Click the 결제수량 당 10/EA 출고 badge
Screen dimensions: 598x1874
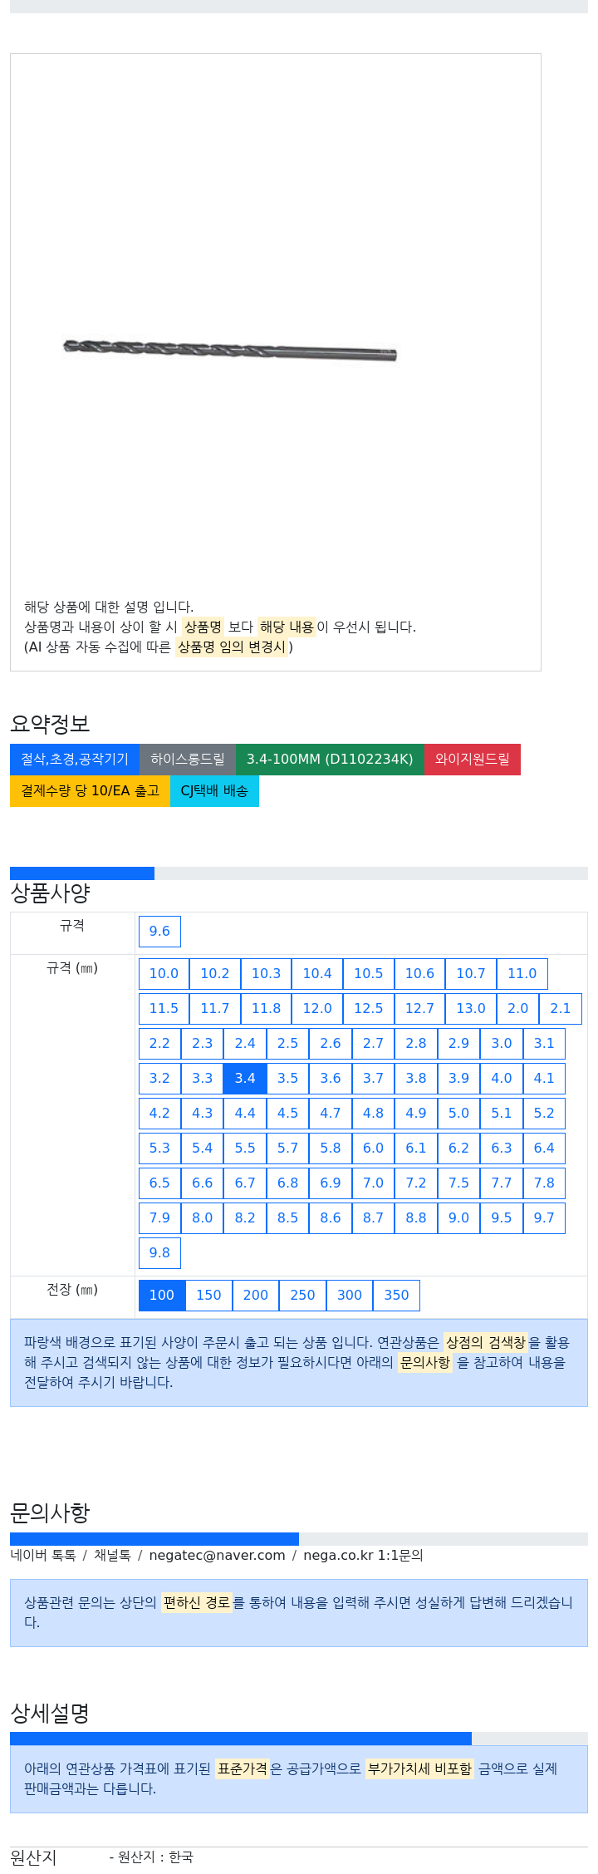[90, 791]
